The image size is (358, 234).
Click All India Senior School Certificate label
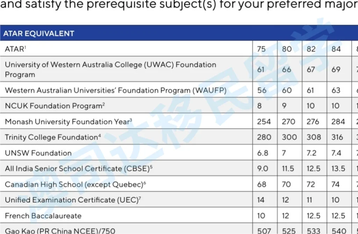click(x=79, y=169)
